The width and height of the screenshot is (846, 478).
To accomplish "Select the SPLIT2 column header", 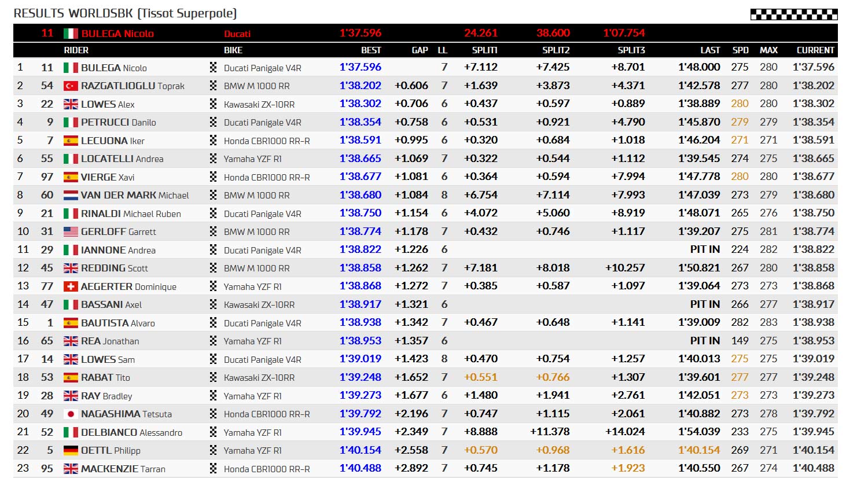I will pos(556,50).
